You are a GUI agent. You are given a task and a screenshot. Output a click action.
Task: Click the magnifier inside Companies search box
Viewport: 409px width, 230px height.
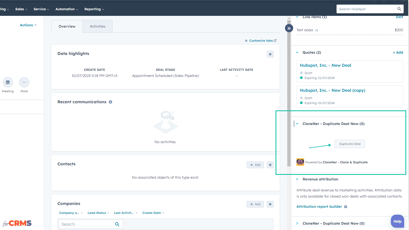point(117,224)
